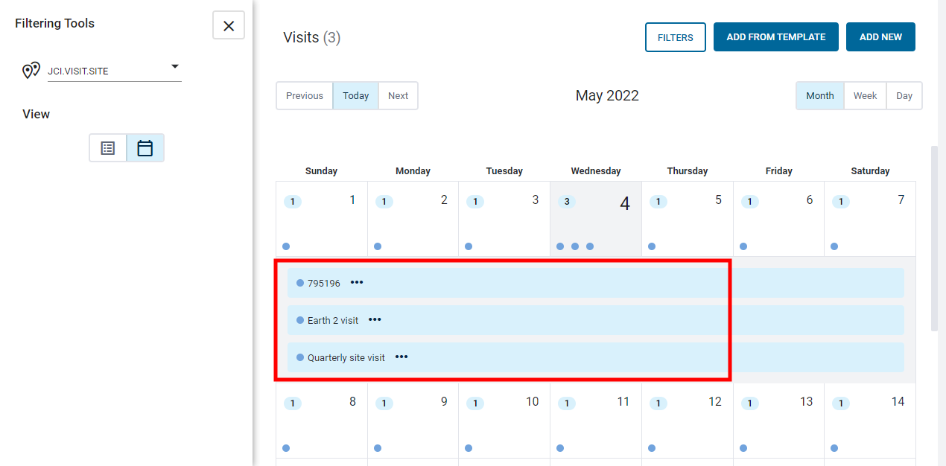
Task: Click visit count badge on May 8
Action: click(293, 403)
